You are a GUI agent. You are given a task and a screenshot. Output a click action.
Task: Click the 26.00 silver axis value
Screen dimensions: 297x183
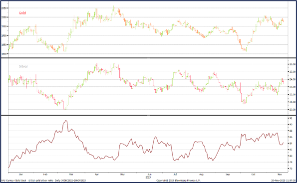293,64
